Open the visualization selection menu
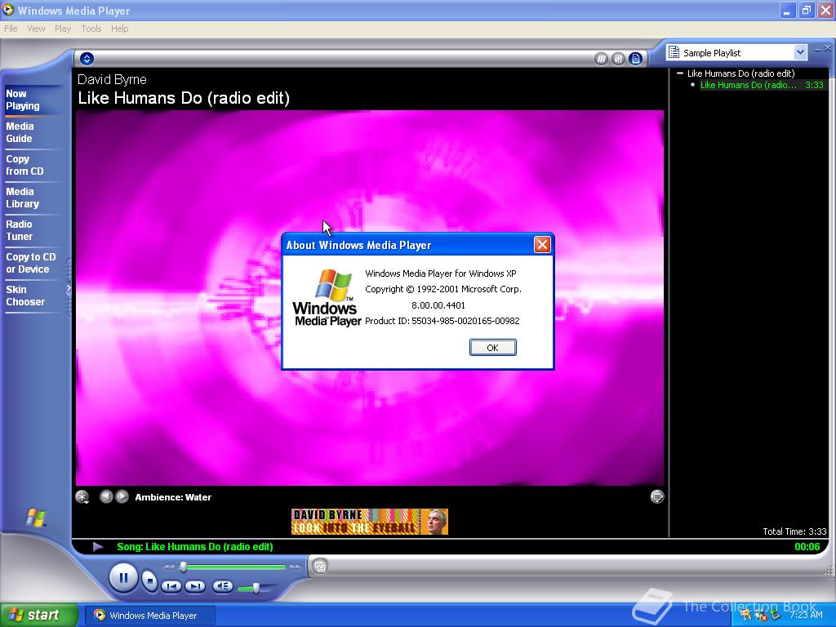Screen dimensions: 836x627 coord(82,497)
